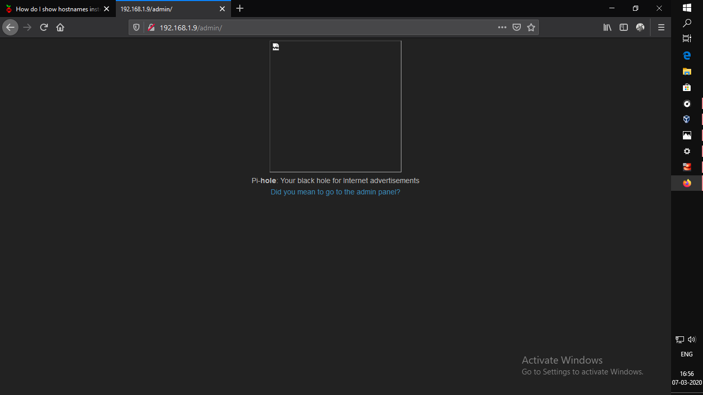The width and height of the screenshot is (703, 395).
Task: Click inside the address bar
Action: [309, 27]
